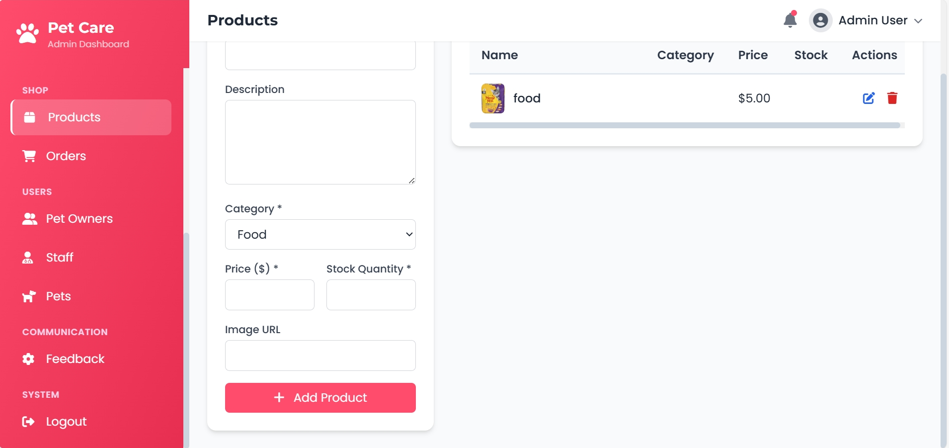Click the food product thumbnail image

pos(493,98)
